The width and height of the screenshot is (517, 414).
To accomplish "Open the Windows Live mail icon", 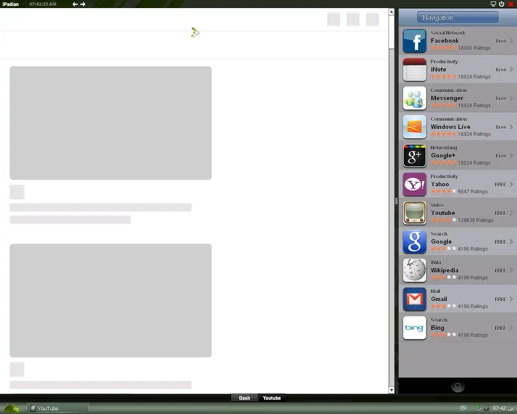I will pos(414,127).
